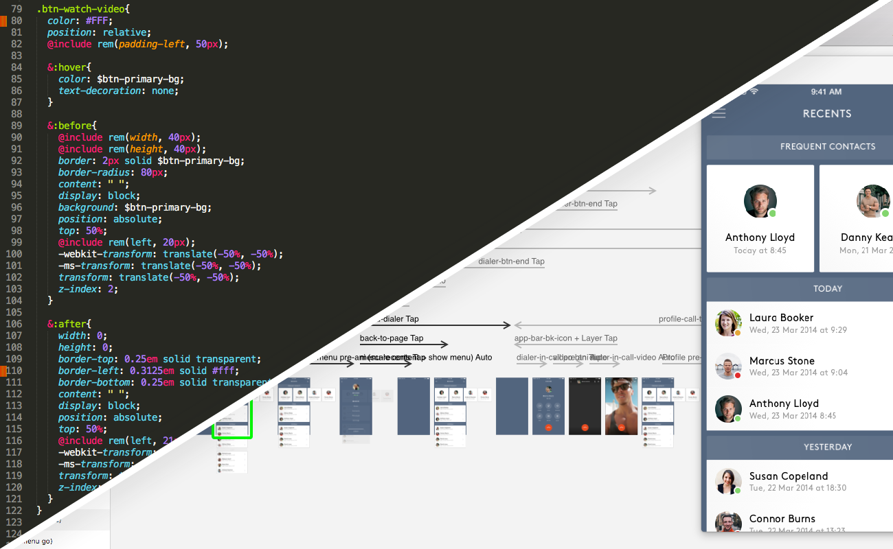Select the Marcus Stone call entry
Image resolution: width=893 pixels, height=549 pixels.
click(800, 366)
